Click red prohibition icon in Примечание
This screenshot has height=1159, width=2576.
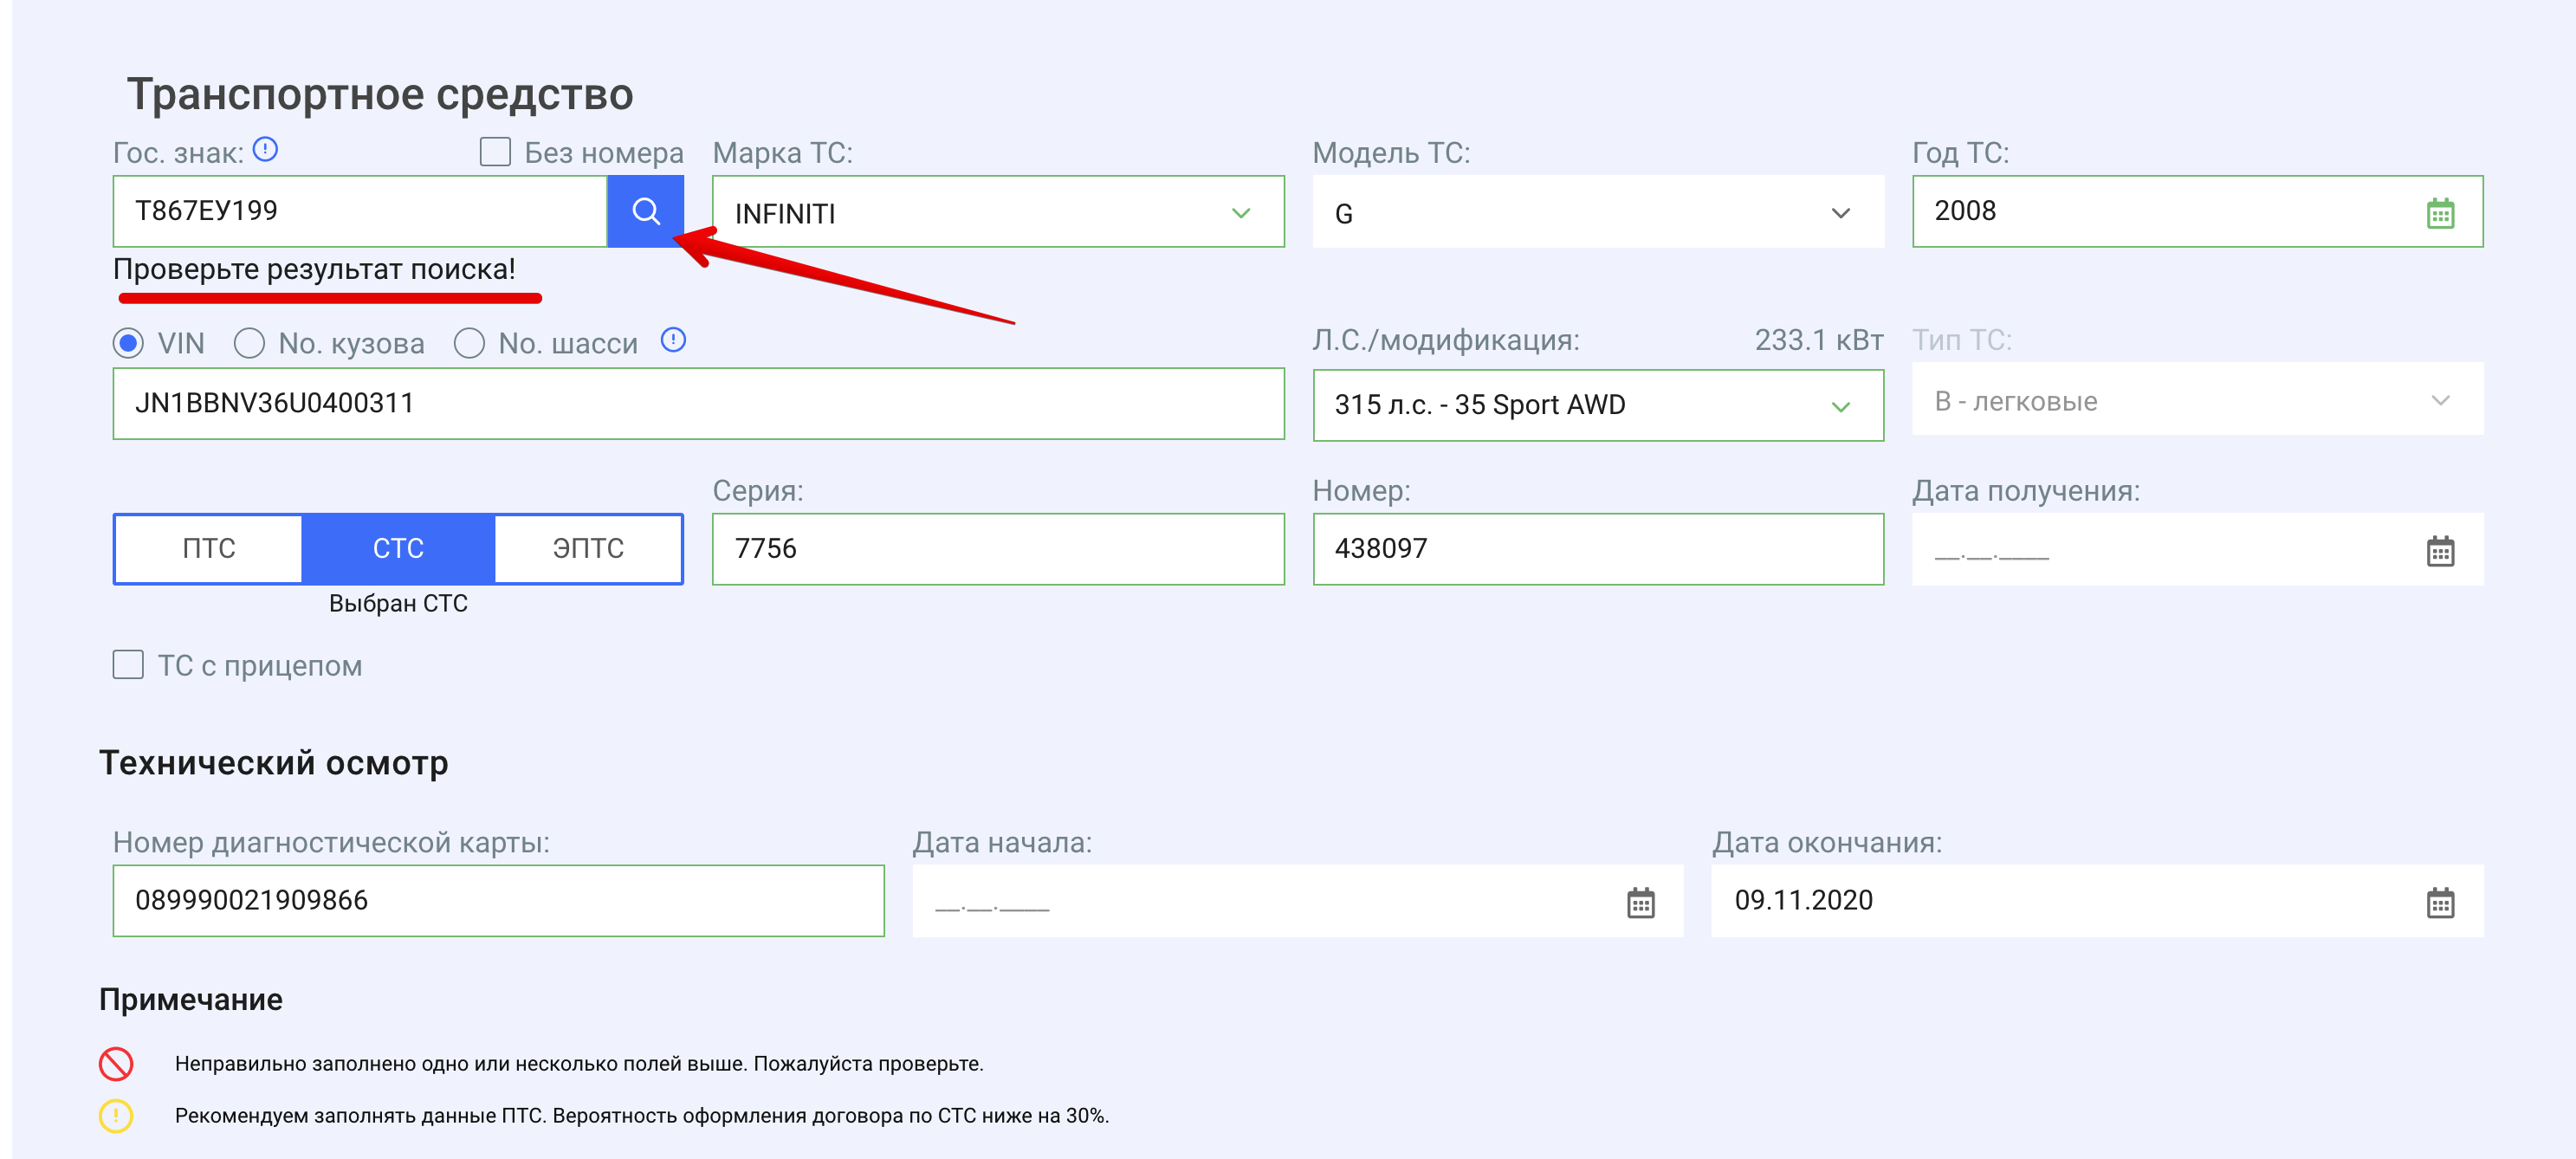(x=116, y=1064)
